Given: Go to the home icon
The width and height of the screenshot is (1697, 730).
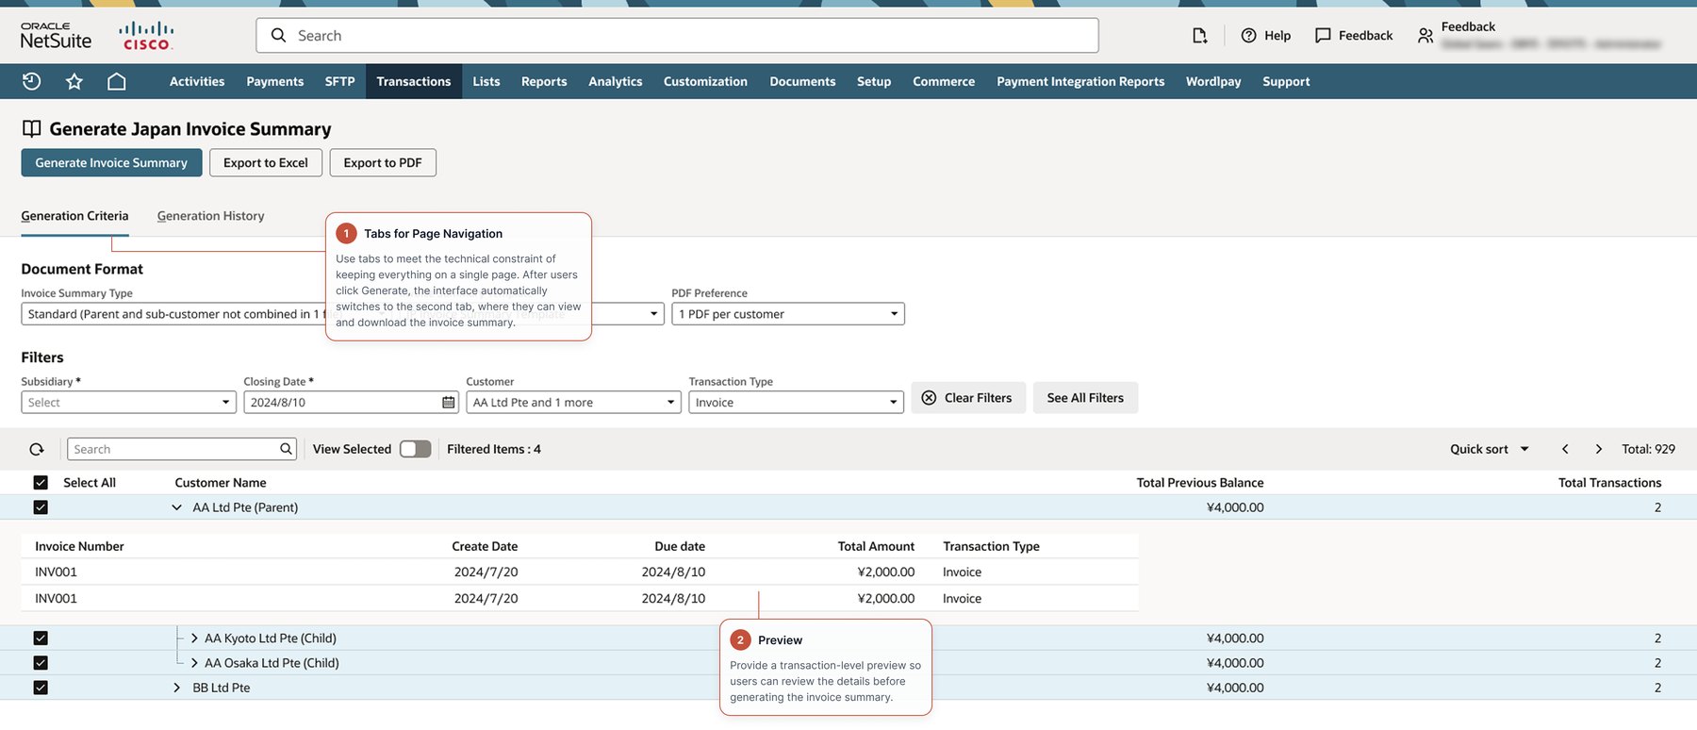Looking at the screenshot, I should (x=117, y=81).
